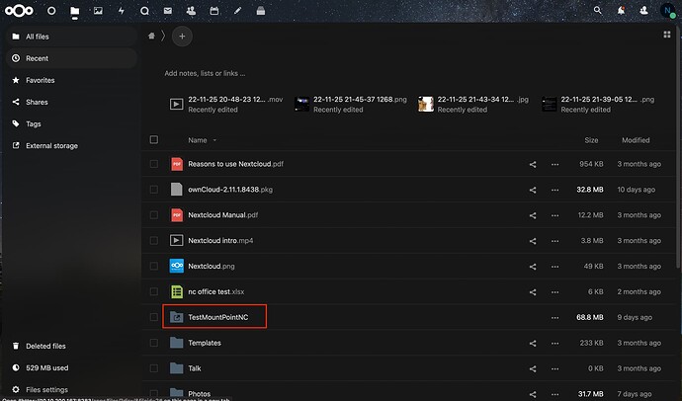Open the Files app icon
The width and height of the screenshot is (682, 401).
[x=75, y=11]
